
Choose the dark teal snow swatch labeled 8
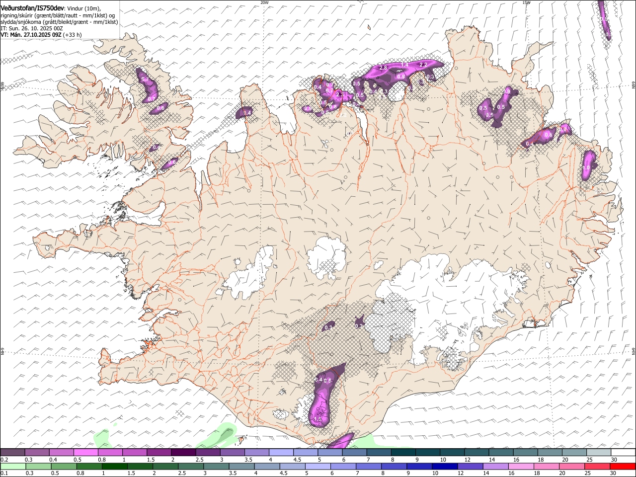coord(403,452)
